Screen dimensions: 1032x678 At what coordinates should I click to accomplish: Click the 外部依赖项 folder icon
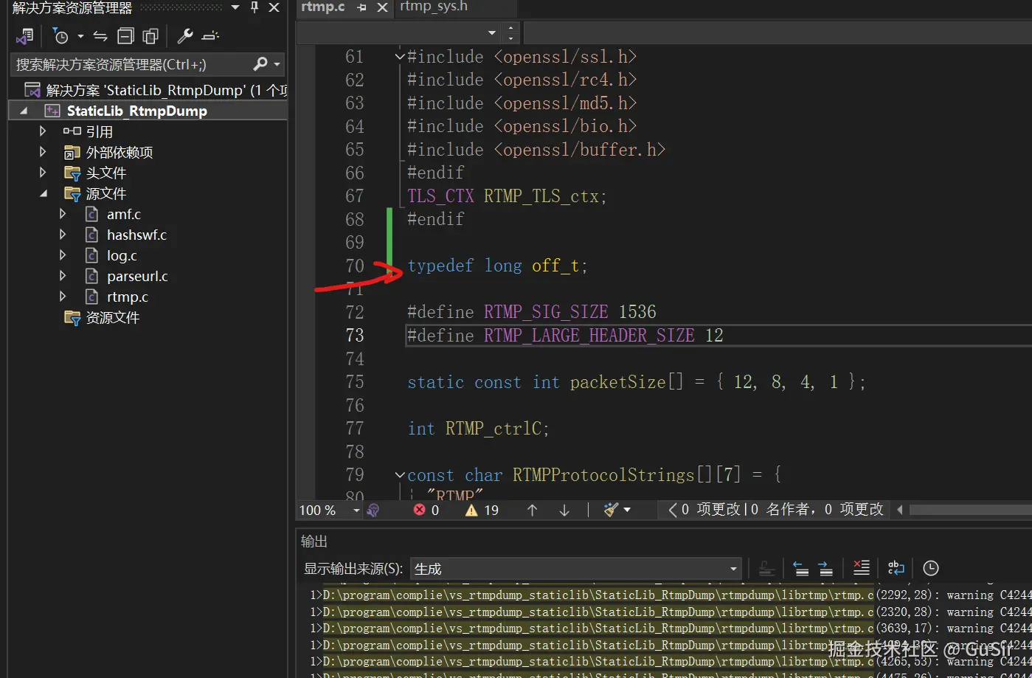72,152
